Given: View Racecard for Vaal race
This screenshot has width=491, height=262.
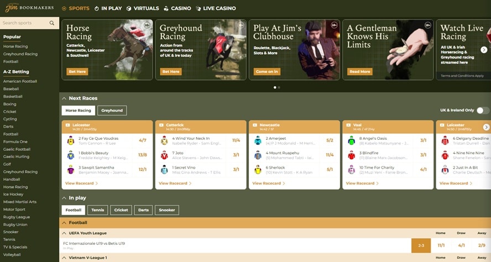Looking at the screenshot, I should point(362,184).
